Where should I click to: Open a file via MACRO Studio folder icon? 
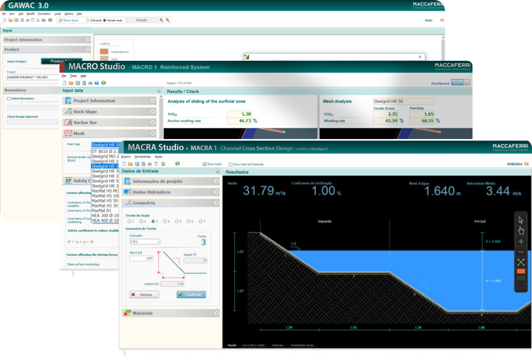click(x=71, y=83)
